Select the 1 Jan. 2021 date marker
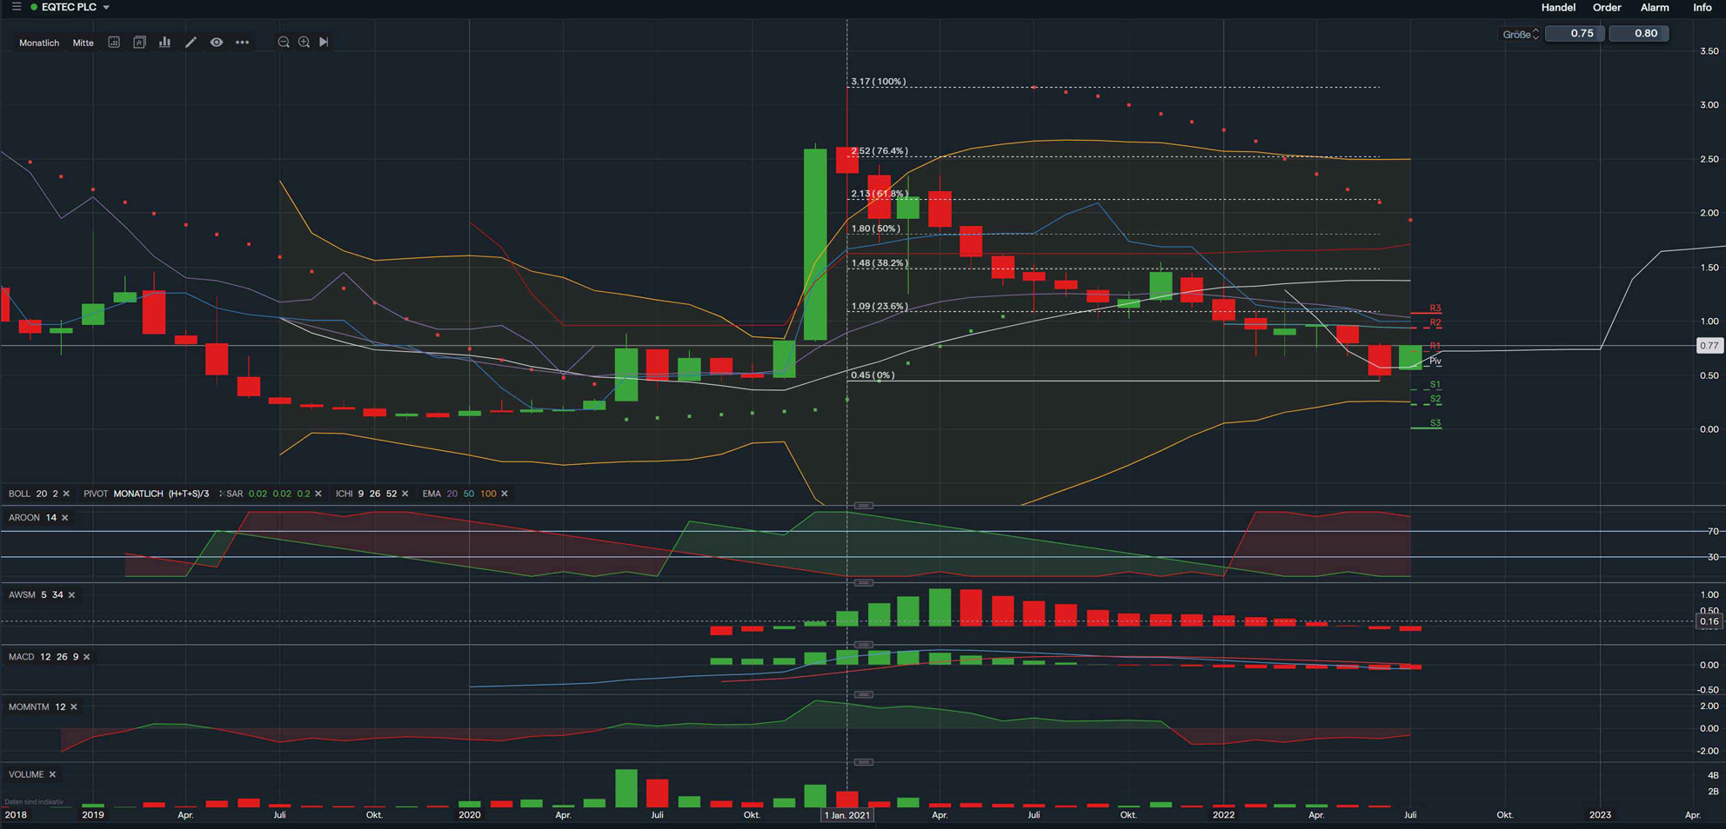This screenshot has height=829, width=1726. [x=846, y=815]
